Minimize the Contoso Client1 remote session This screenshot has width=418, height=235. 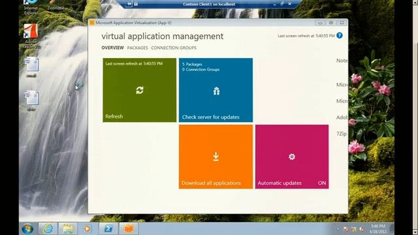pos(274,4)
